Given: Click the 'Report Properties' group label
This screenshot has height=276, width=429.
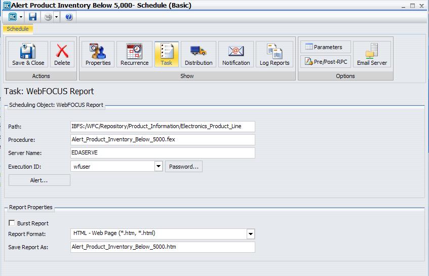Looking at the screenshot, I should (30, 207).
